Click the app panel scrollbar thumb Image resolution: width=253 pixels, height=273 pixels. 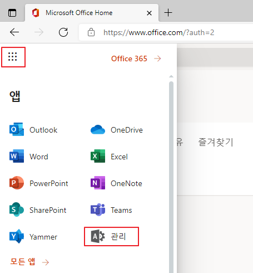[171, 177]
